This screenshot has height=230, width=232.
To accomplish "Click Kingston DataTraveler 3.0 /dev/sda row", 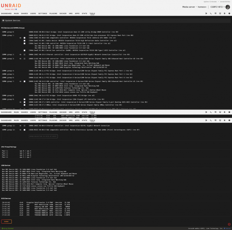I will pos(36,203).
